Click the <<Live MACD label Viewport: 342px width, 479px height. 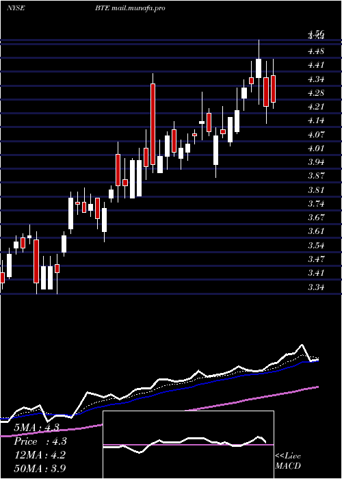[x=288, y=461]
